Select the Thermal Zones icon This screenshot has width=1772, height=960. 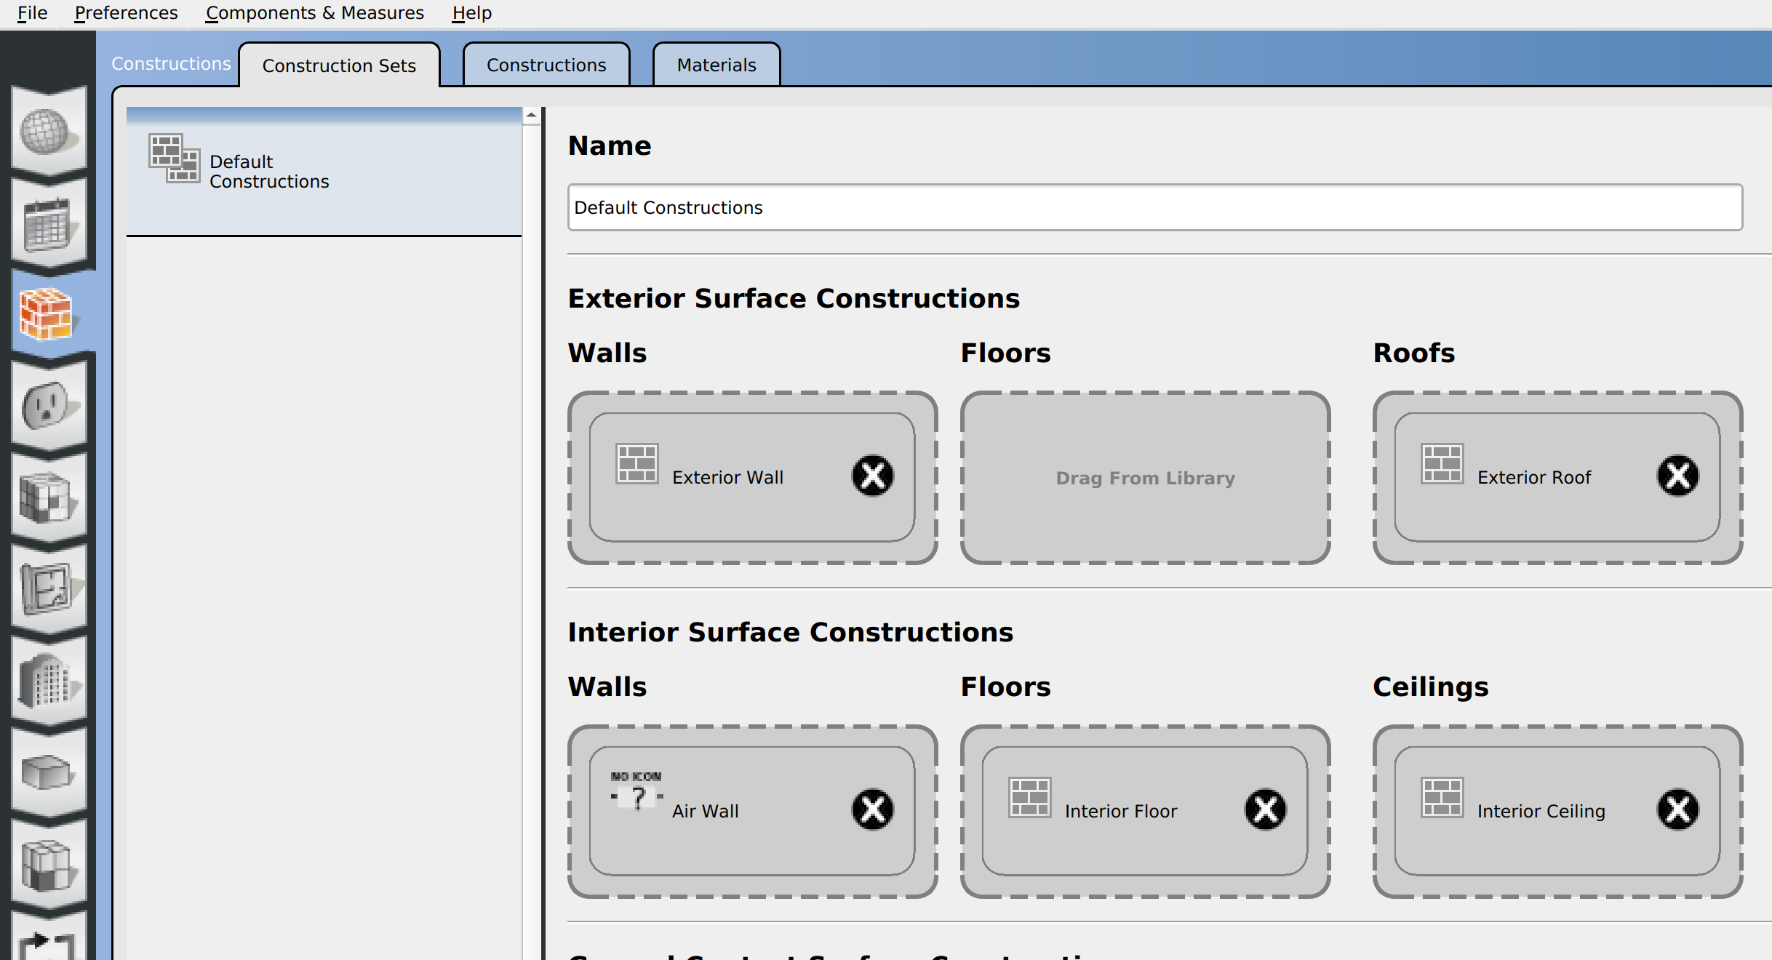[49, 865]
